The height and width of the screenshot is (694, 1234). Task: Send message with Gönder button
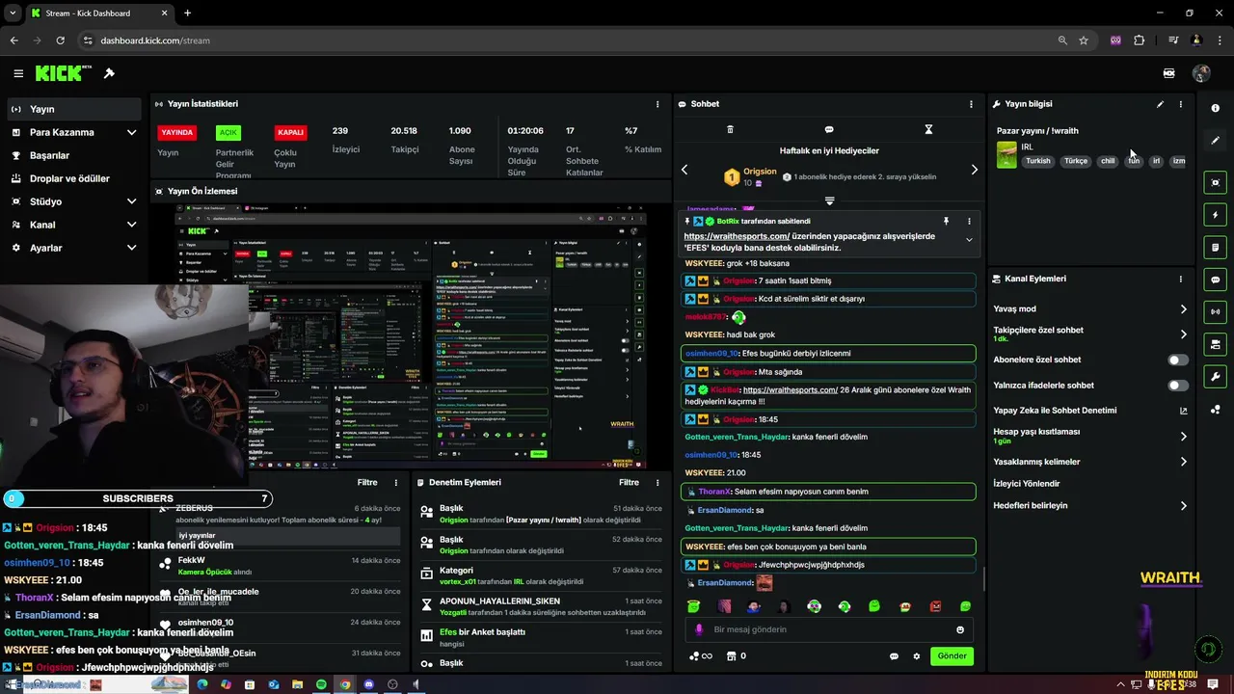coord(952,656)
